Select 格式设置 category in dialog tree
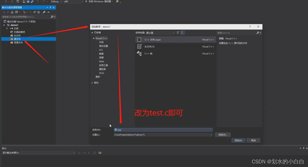 (103, 46)
